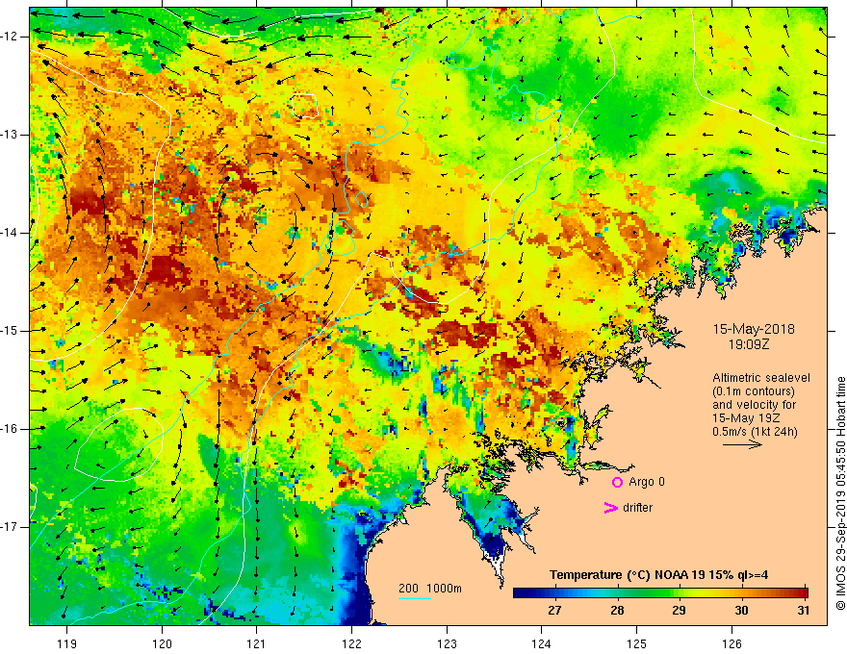
Task: Click the '0.5m/s (1kt 24h)' text
Action: click(x=755, y=432)
